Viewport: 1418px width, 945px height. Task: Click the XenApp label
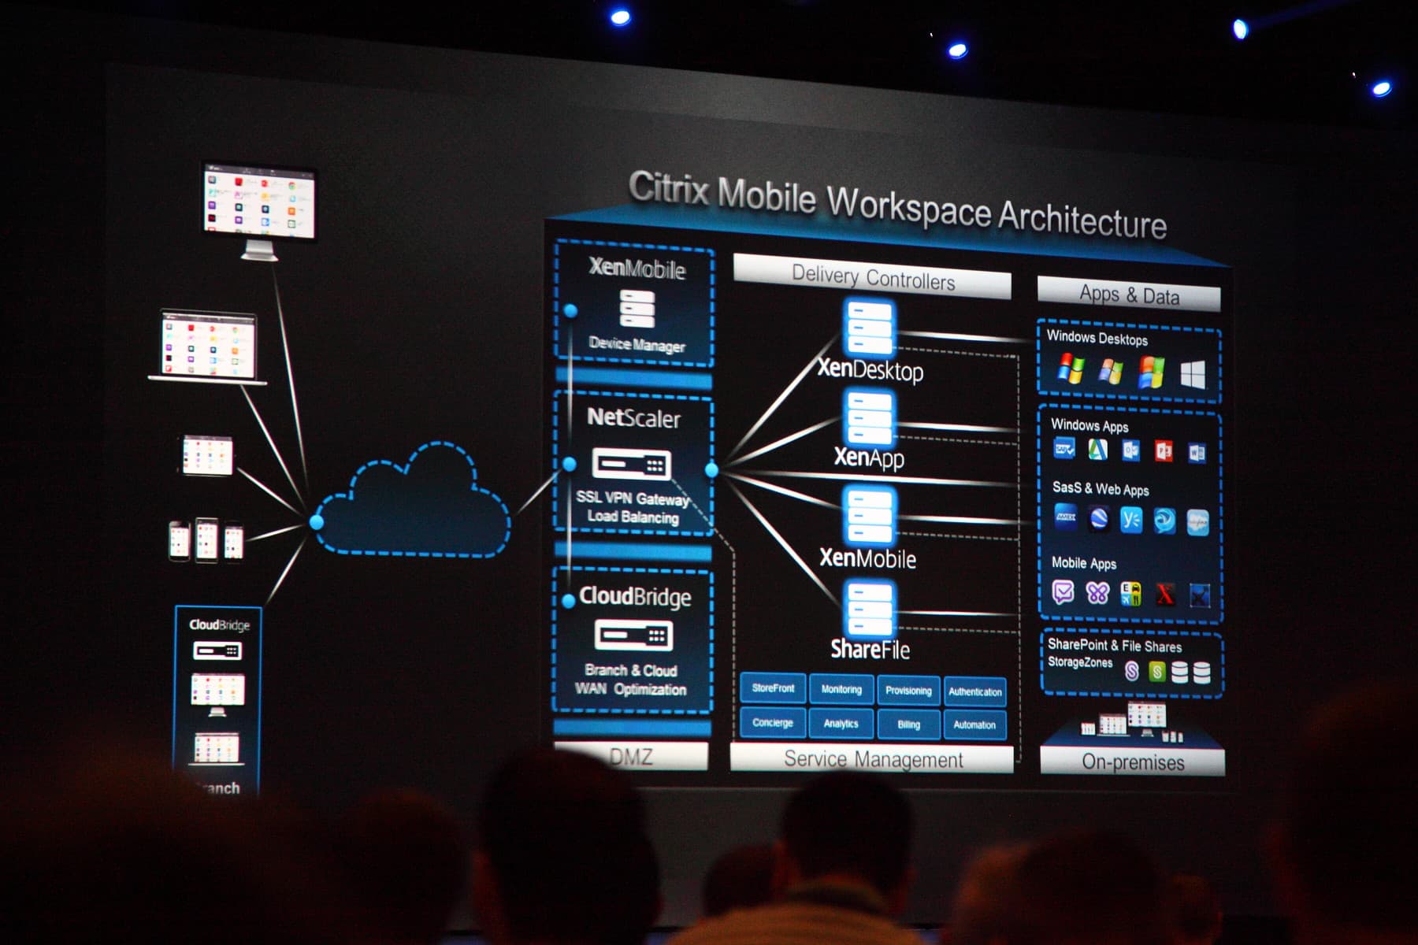tap(870, 458)
